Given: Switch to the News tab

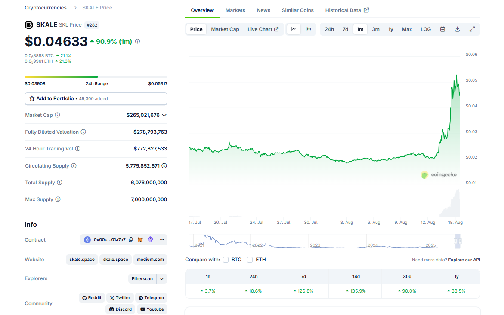Looking at the screenshot, I should (x=263, y=10).
